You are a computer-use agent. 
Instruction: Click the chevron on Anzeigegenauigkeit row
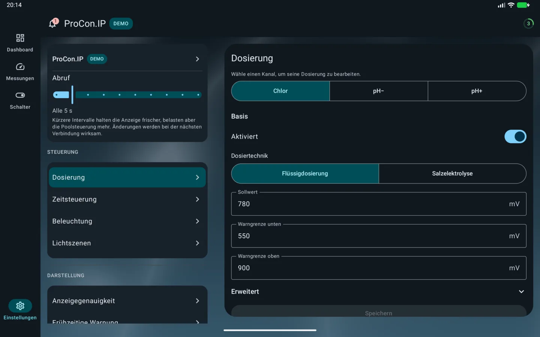point(198,301)
